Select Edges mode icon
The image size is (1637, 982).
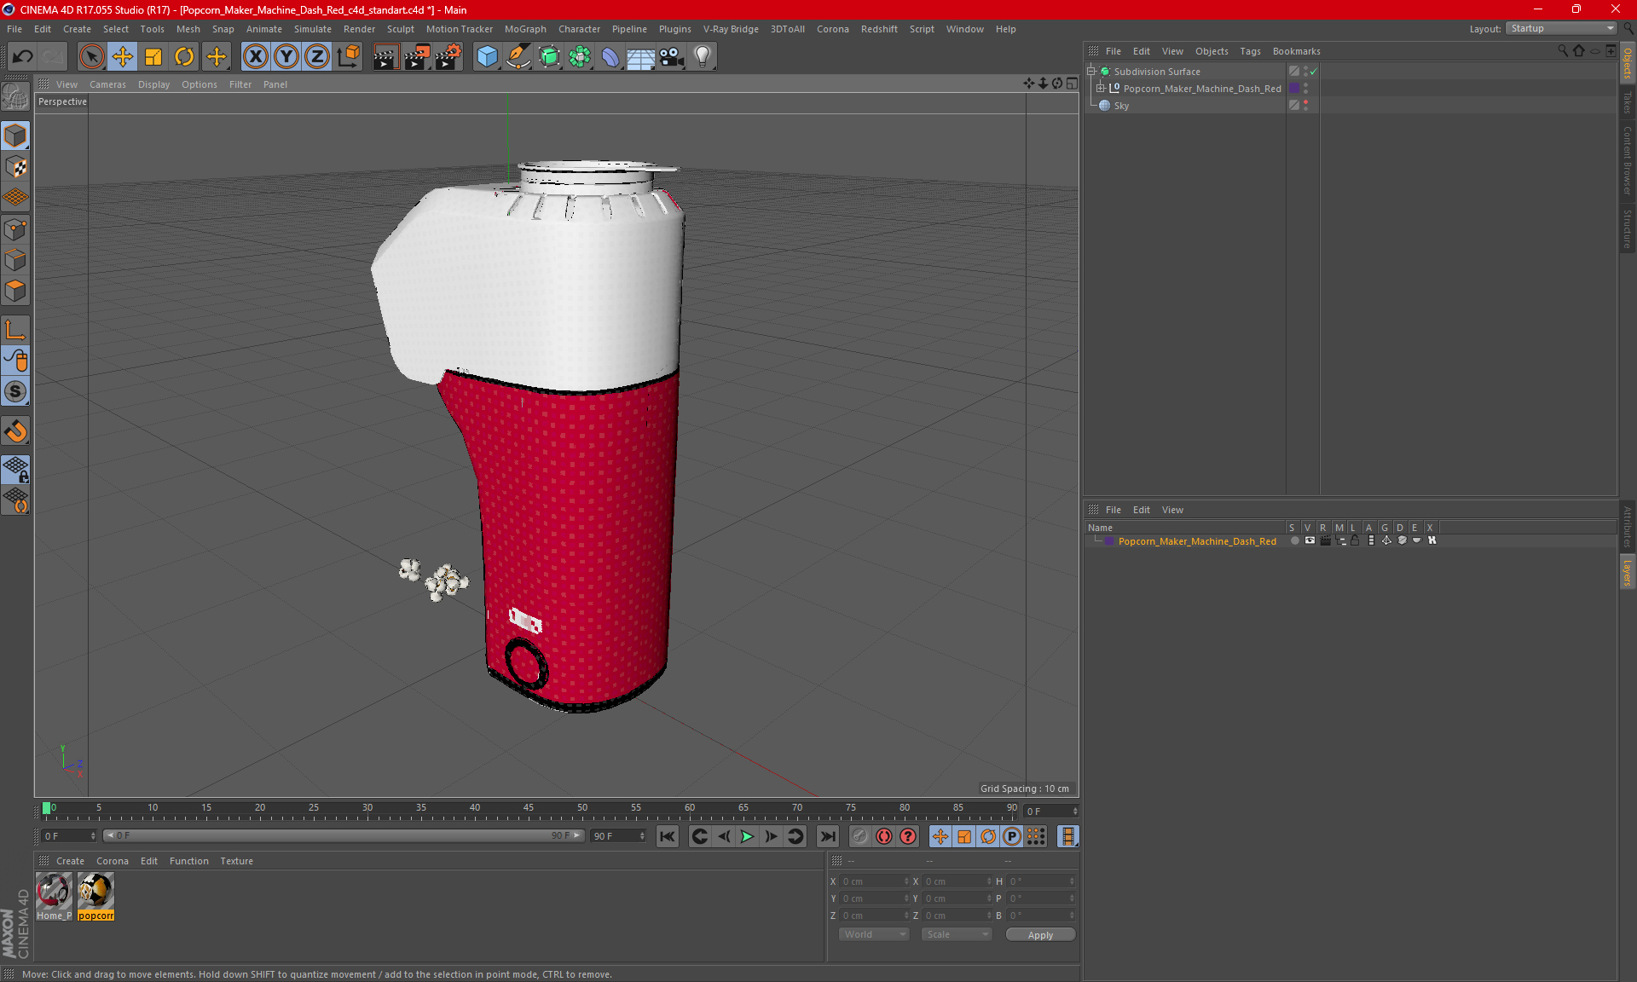[x=15, y=260]
